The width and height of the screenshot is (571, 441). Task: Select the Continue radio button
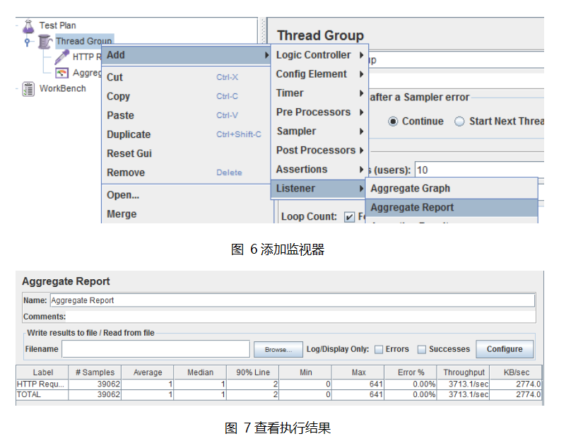pyautogui.click(x=393, y=122)
